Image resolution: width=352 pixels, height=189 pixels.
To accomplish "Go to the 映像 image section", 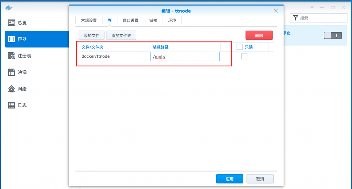I will (22, 72).
